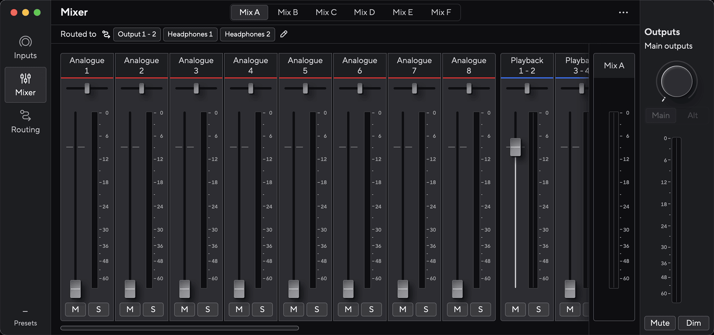Select the Alt output option
The image size is (714, 335).
pos(692,115)
